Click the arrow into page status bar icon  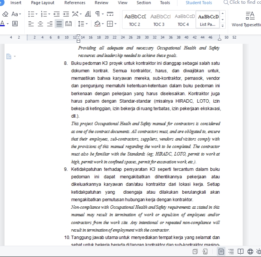[x=205, y=251]
